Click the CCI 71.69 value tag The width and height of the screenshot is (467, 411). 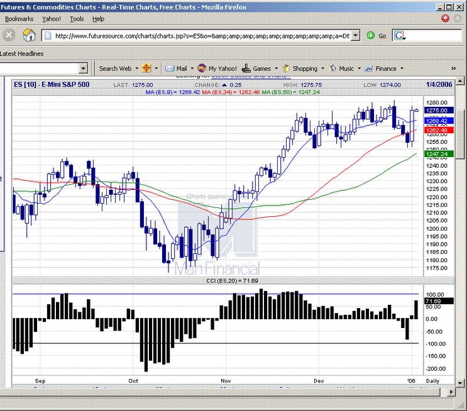point(439,301)
